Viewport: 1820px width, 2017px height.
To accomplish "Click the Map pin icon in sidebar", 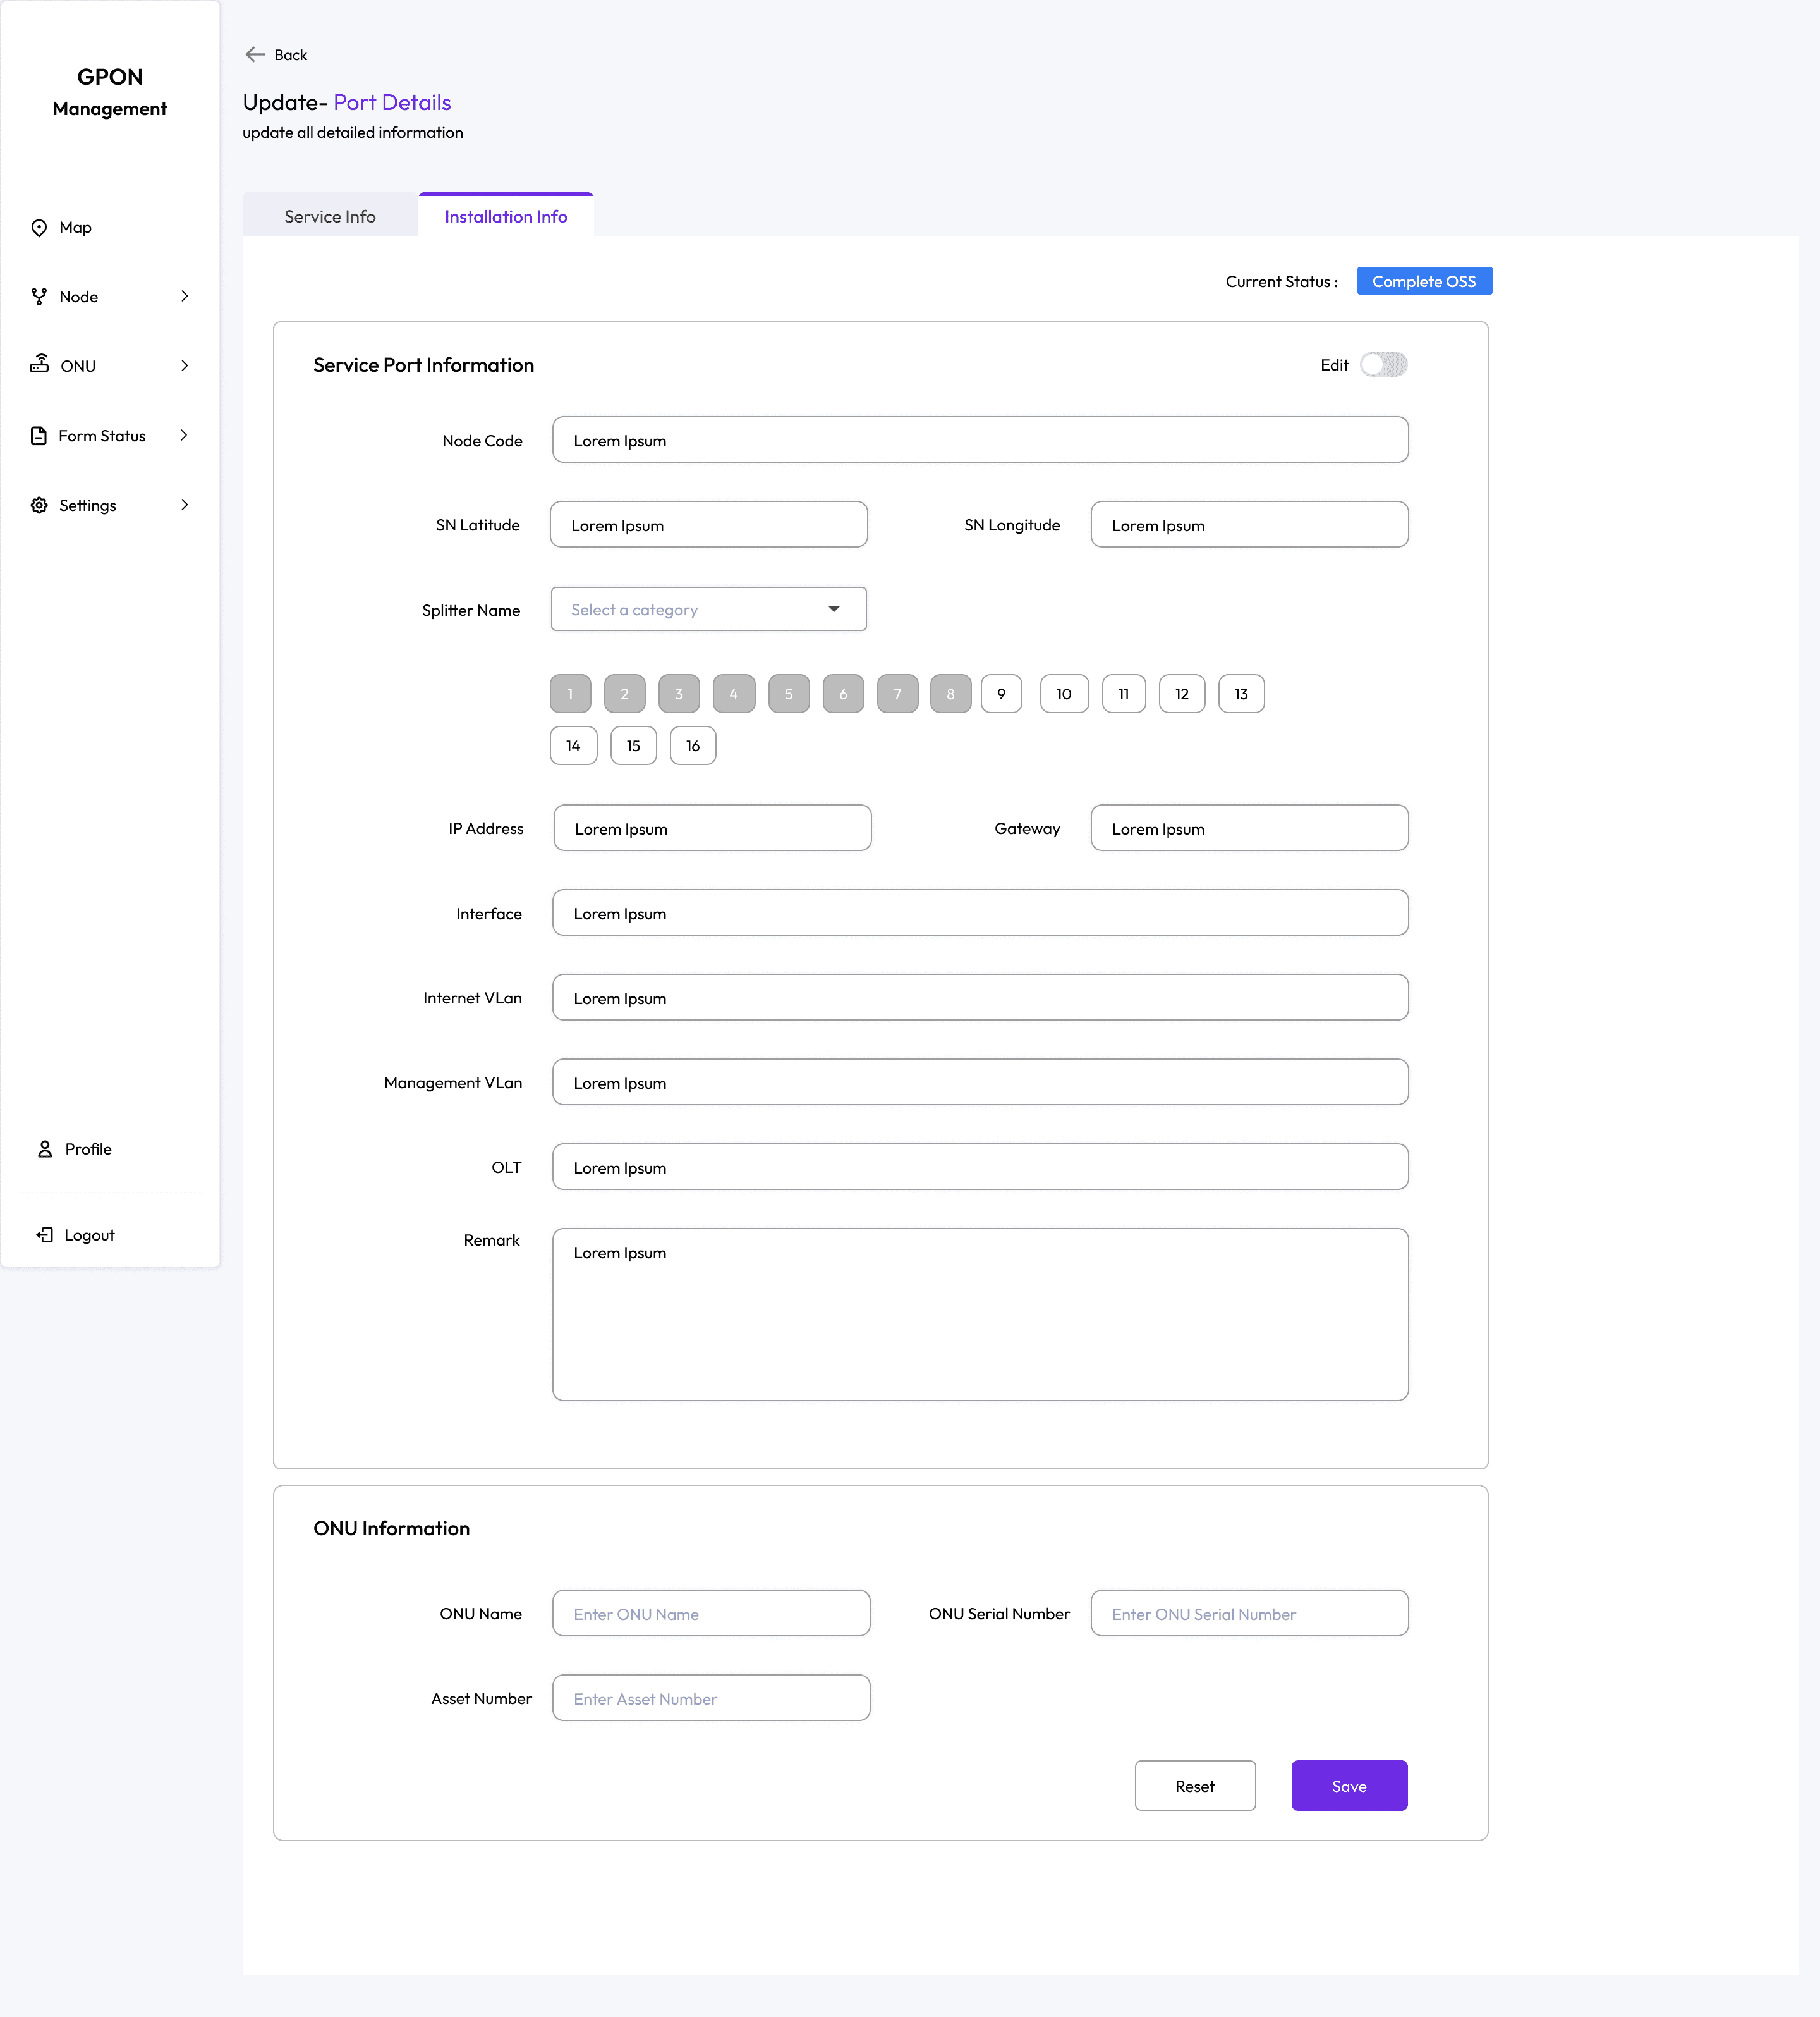I will [x=39, y=228].
